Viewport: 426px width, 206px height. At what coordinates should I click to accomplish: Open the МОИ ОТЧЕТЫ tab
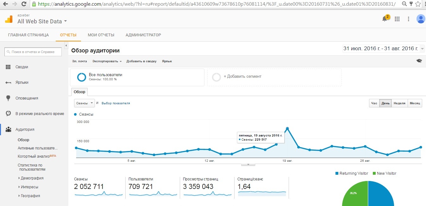click(x=101, y=35)
